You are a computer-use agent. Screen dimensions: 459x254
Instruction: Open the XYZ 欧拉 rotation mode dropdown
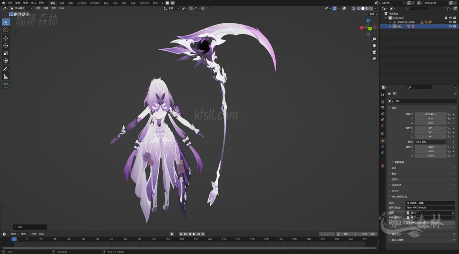click(431, 142)
